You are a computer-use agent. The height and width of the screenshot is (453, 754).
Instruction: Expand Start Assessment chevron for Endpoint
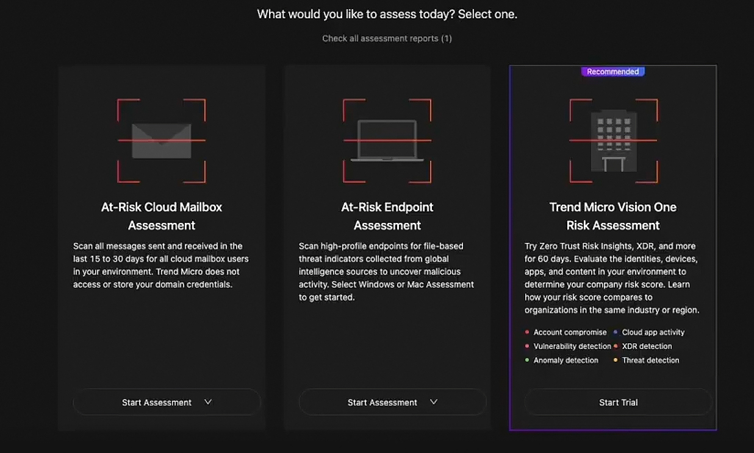click(434, 402)
